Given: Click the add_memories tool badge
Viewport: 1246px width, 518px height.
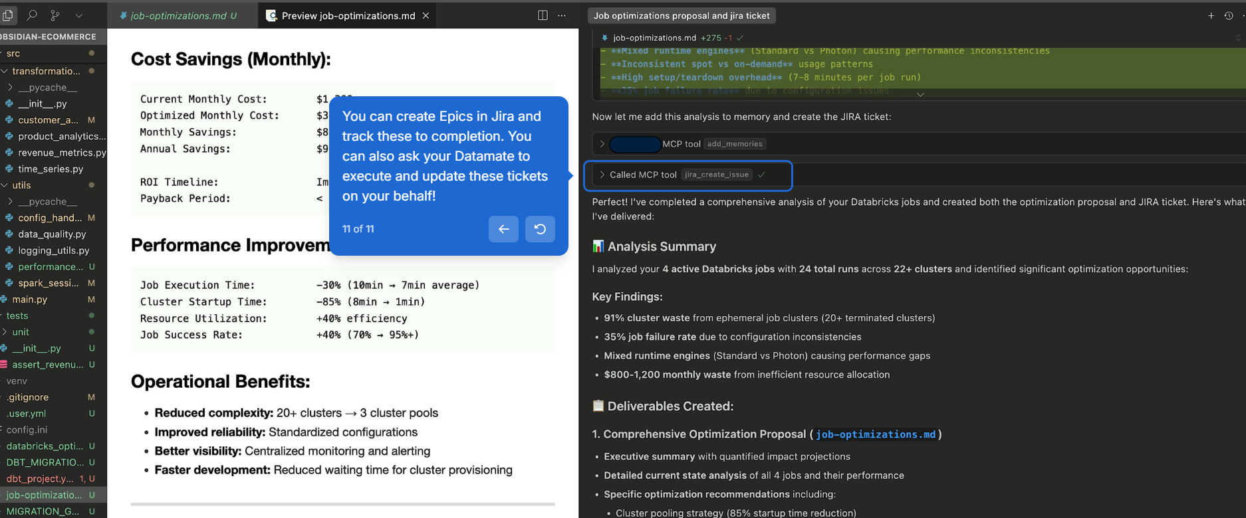Looking at the screenshot, I should (735, 143).
